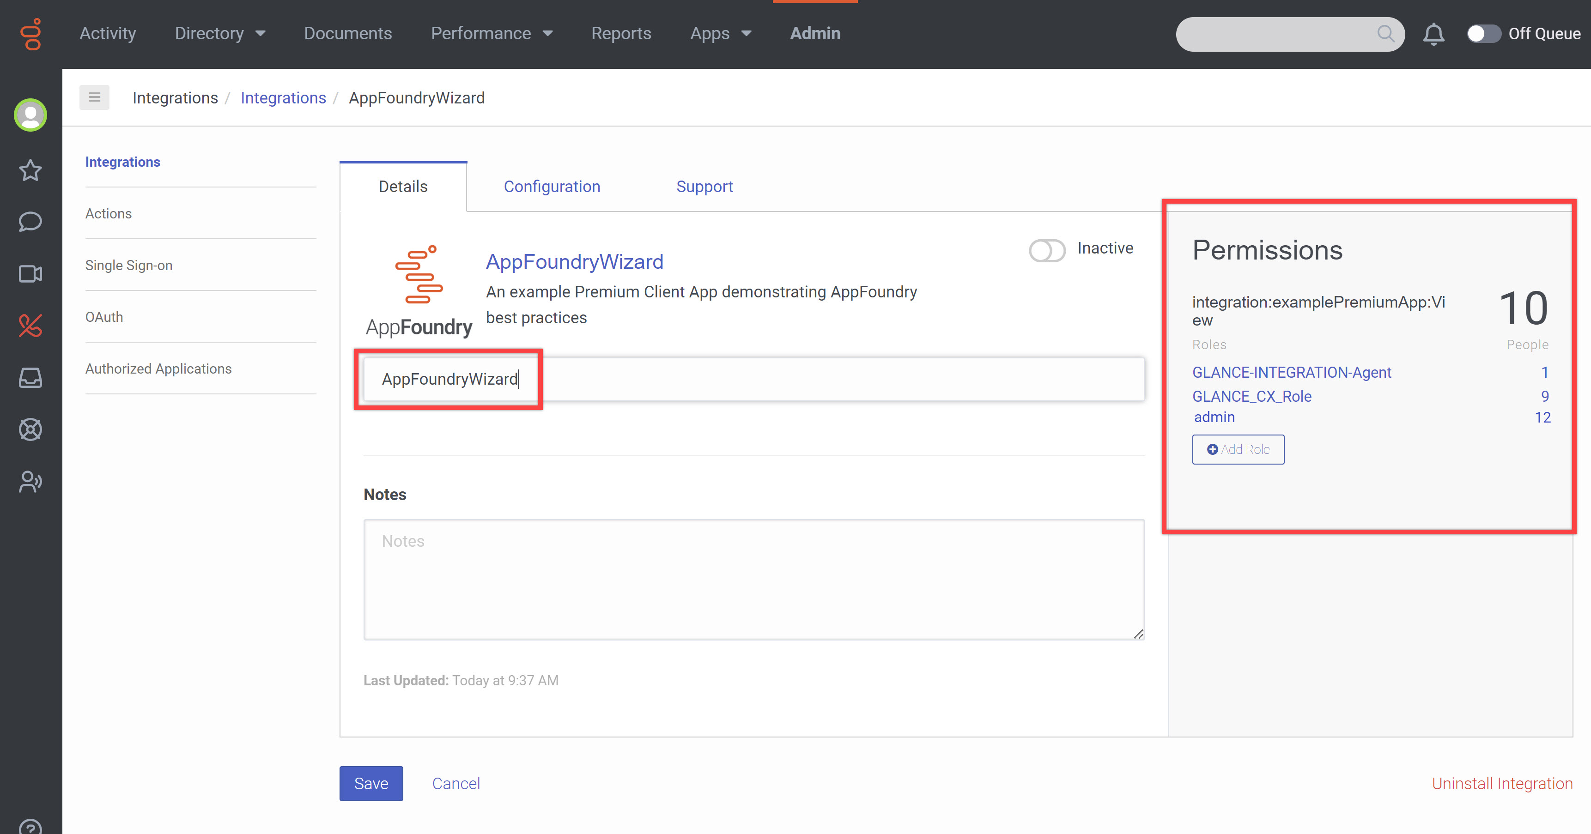Switch to the Support tab
Image resolution: width=1591 pixels, height=834 pixels.
704,187
